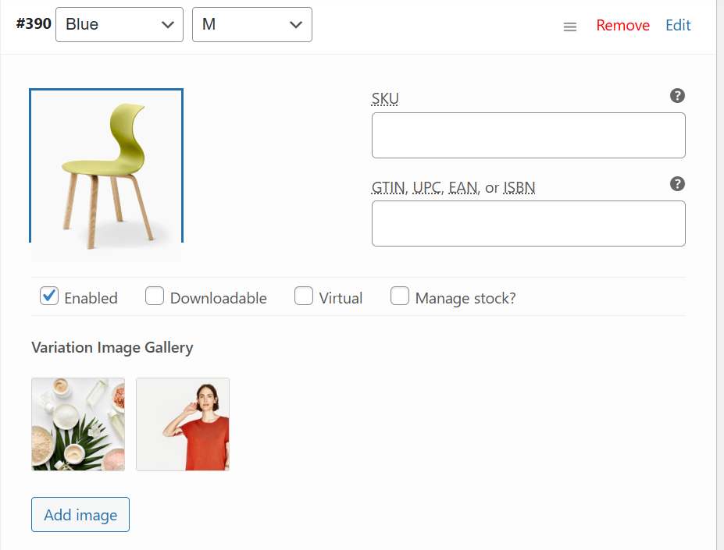Click the drag handle icon for variation #390

click(570, 27)
